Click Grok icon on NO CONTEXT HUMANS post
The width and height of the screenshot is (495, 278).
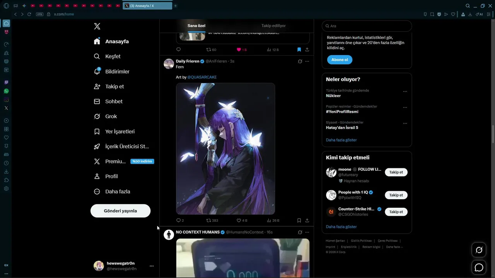tap(300, 232)
